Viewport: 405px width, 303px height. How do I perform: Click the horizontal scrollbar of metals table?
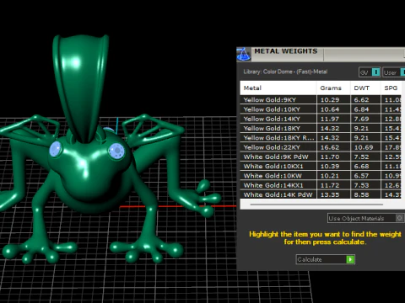[316, 205]
